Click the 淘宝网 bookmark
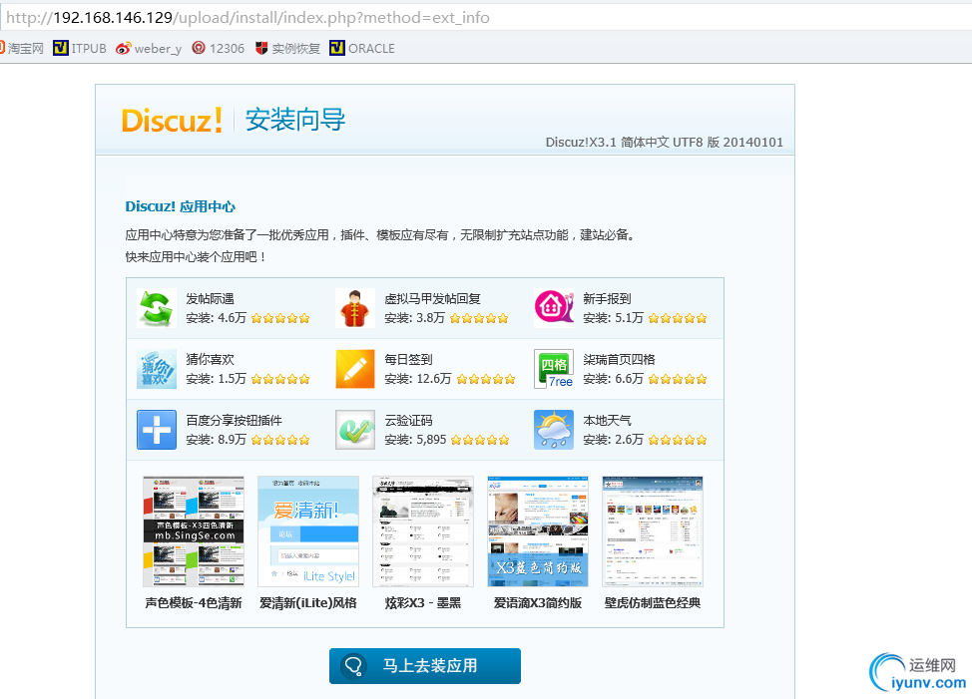The image size is (972, 699). pyautogui.click(x=22, y=48)
